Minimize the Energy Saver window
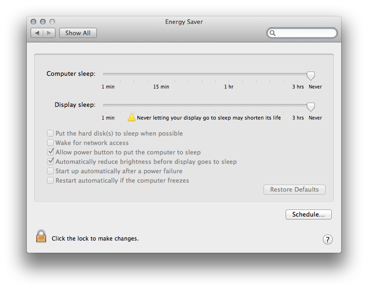The image size is (368, 290). [x=43, y=22]
